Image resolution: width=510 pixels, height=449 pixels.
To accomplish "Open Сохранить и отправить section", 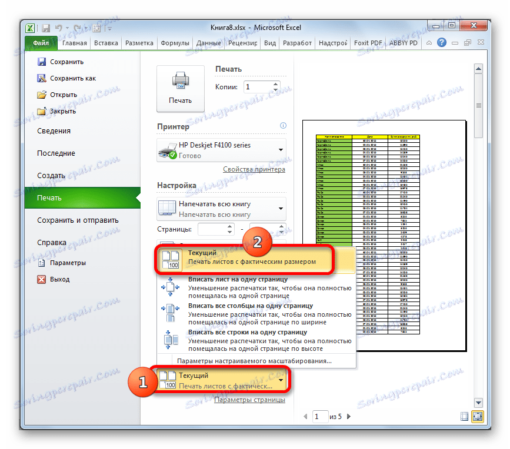I will (78, 220).
